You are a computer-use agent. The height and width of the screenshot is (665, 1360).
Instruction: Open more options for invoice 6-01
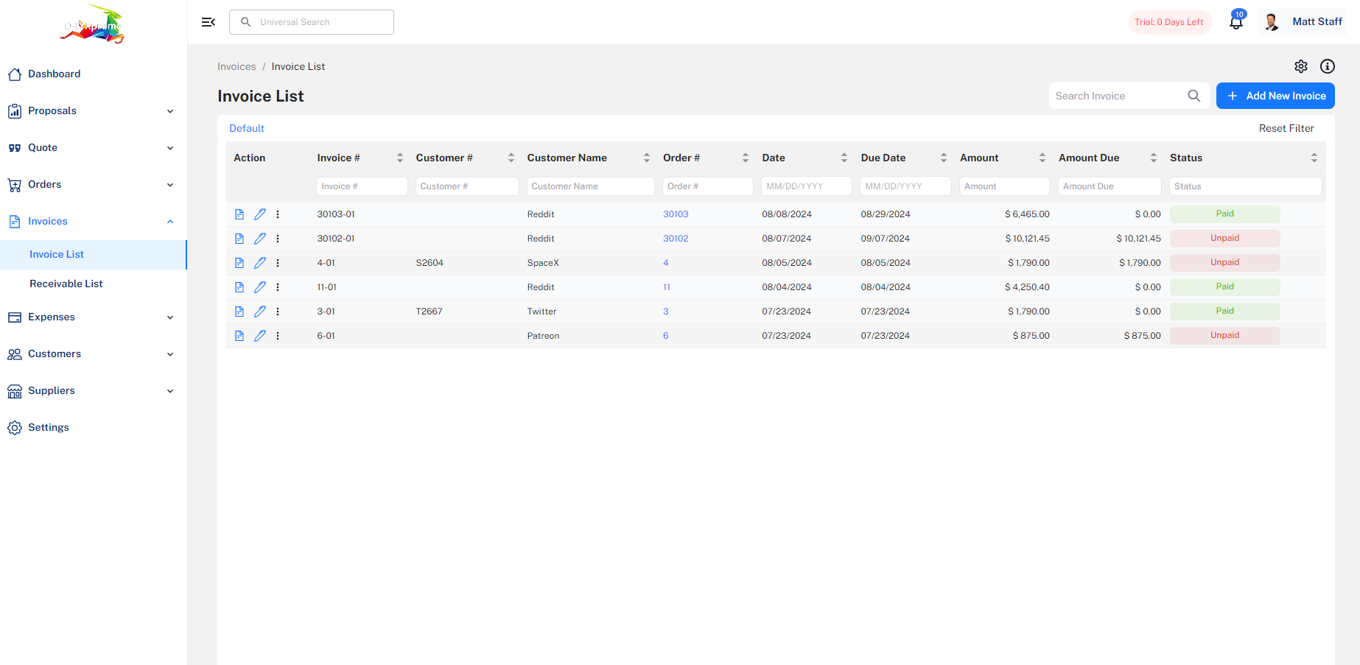point(278,336)
